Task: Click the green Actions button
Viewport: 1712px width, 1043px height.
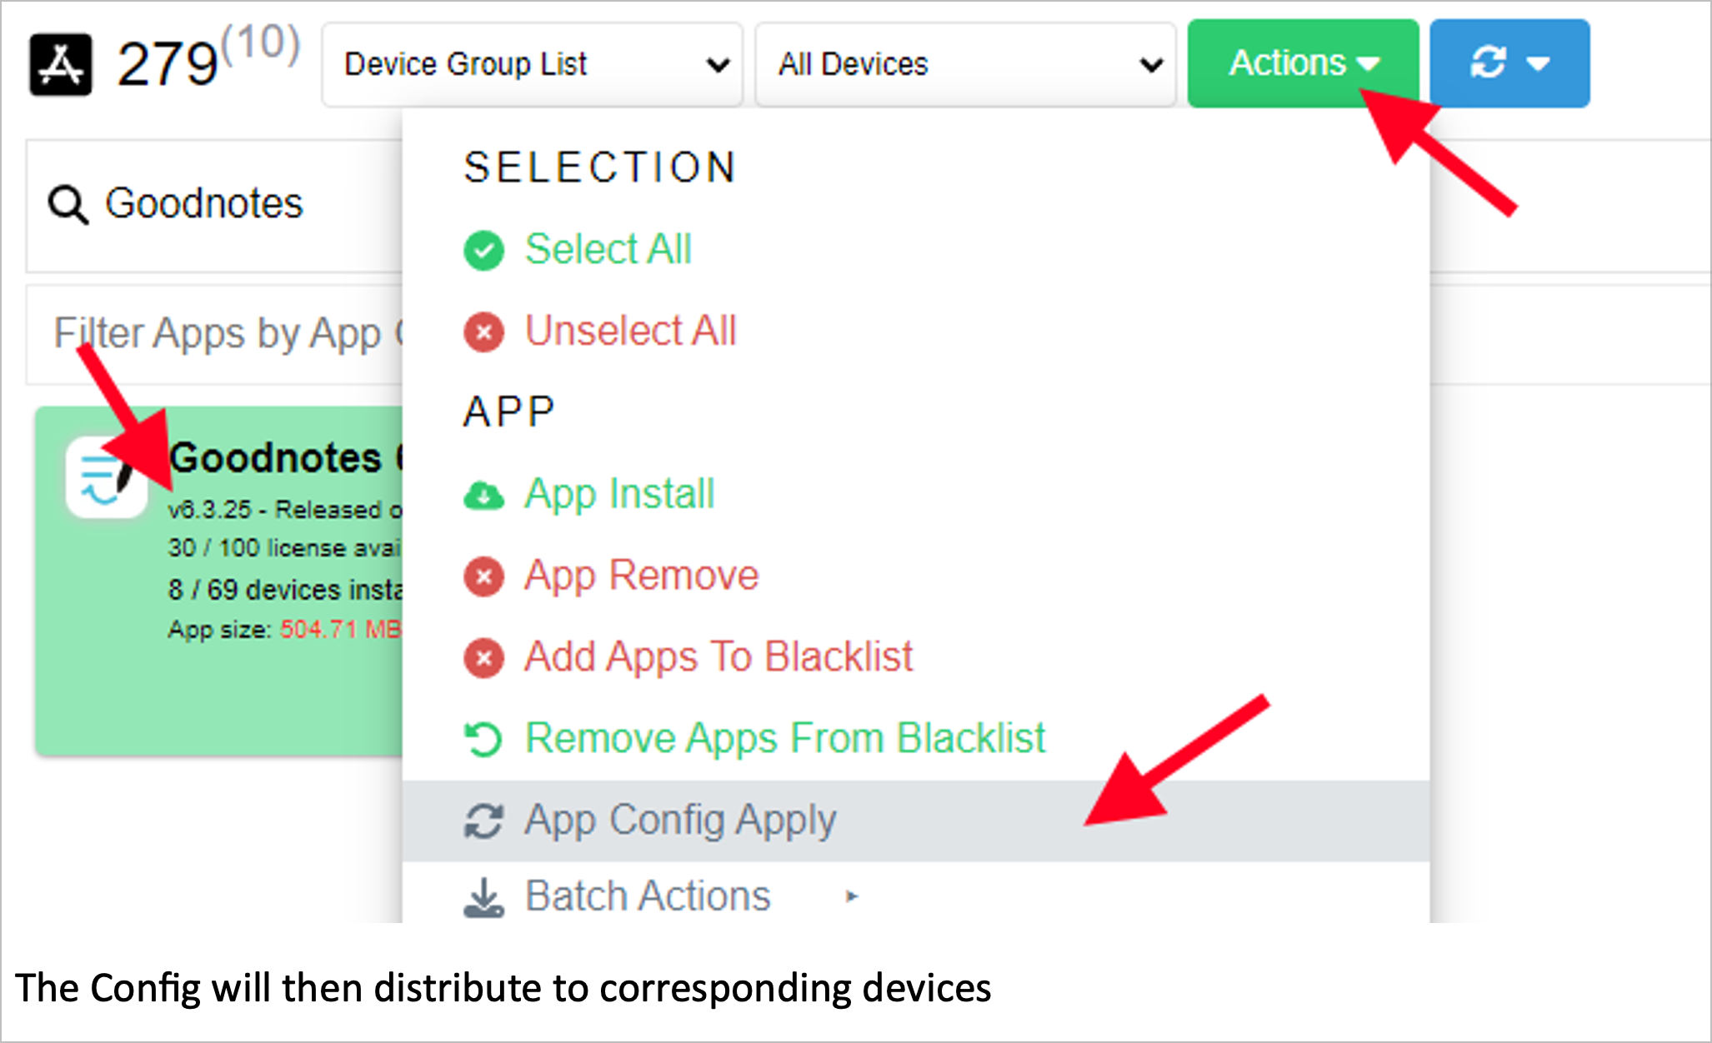Action: [1303, 64]
